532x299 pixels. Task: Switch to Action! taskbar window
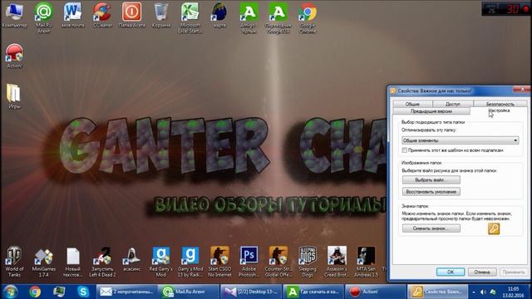click(375, 292)
